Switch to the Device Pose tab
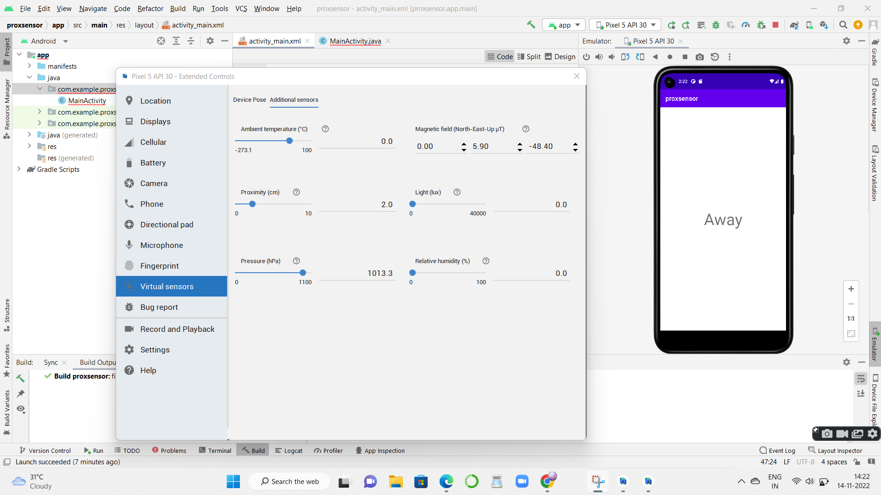881x495 pixels. [249, 99]
